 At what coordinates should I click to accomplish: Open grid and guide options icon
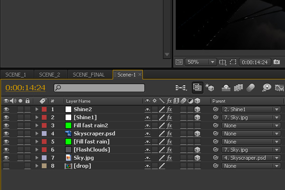222,62
